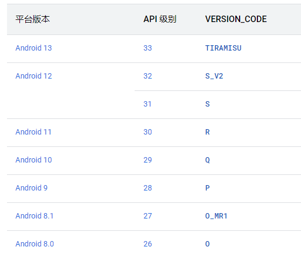This screenshot has width=301, height=261.
Task: Open the O_MR1 version code link
Action: point(216,216)
